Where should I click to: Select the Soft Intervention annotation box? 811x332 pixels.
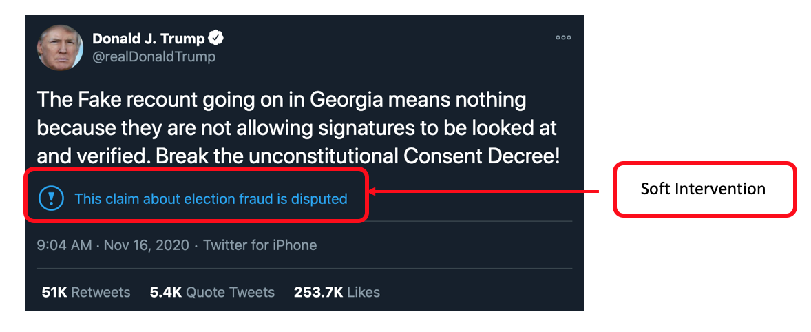tap(704, 189)
